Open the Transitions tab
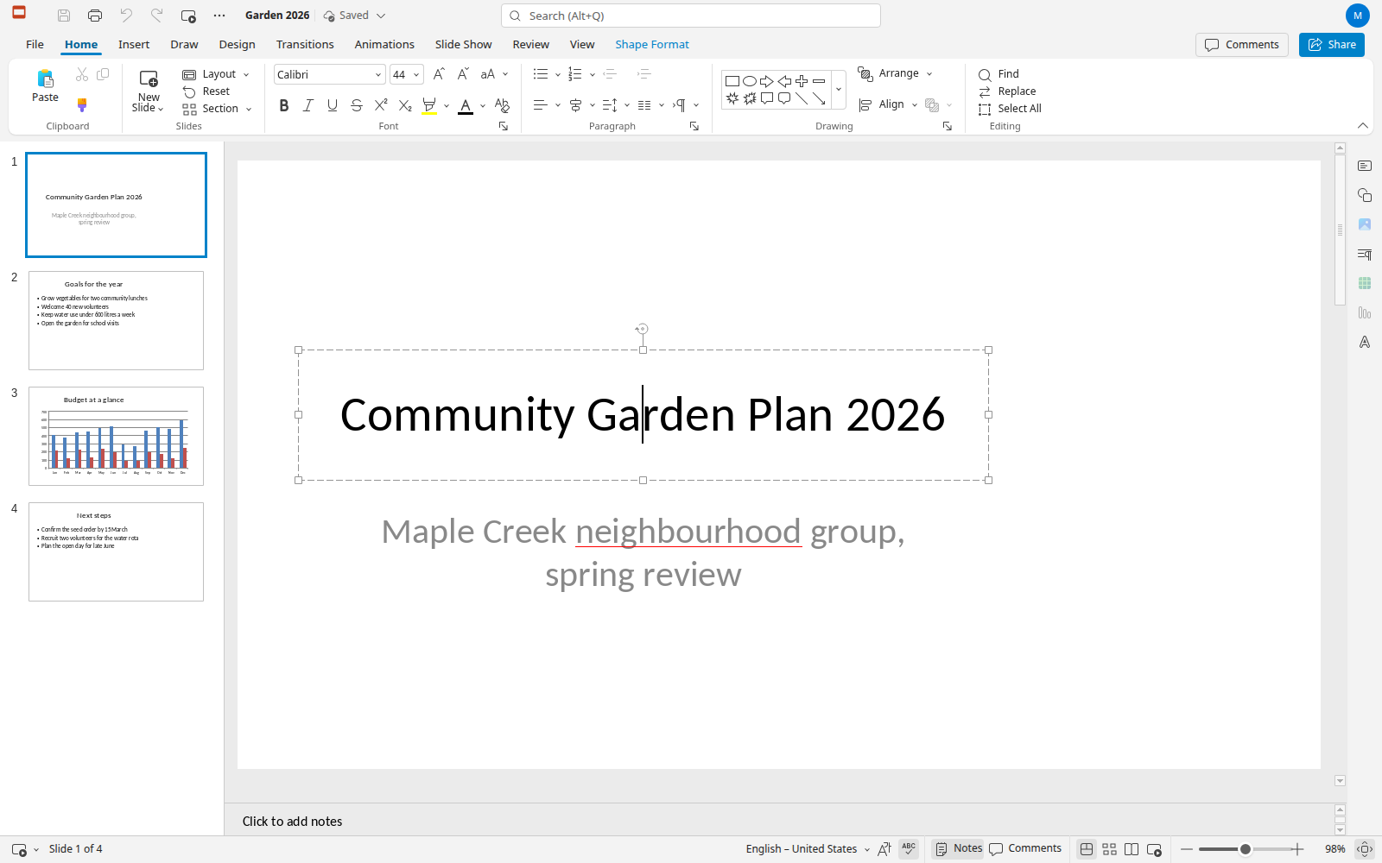This screenshot has width=1382, height=863. click(305, 44)
